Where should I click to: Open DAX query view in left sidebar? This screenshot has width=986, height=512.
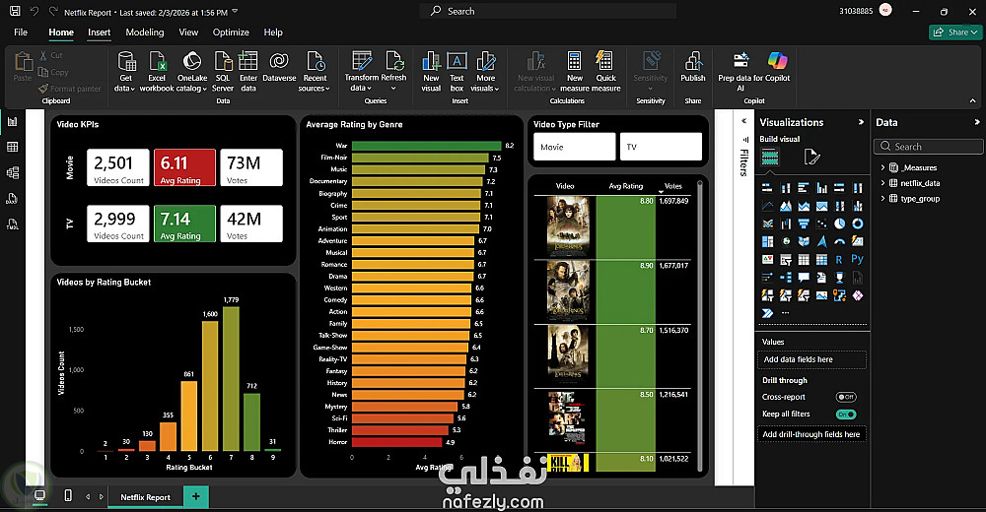pyautogui.click(x=12, y=199)
